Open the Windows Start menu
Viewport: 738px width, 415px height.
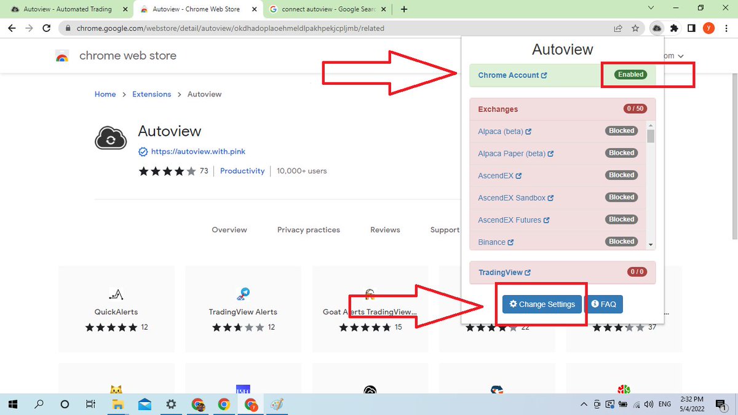click(x=13, y=405)
